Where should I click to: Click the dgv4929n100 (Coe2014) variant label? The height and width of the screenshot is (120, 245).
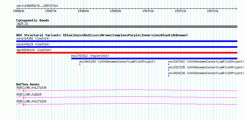(x=34, y=50)
